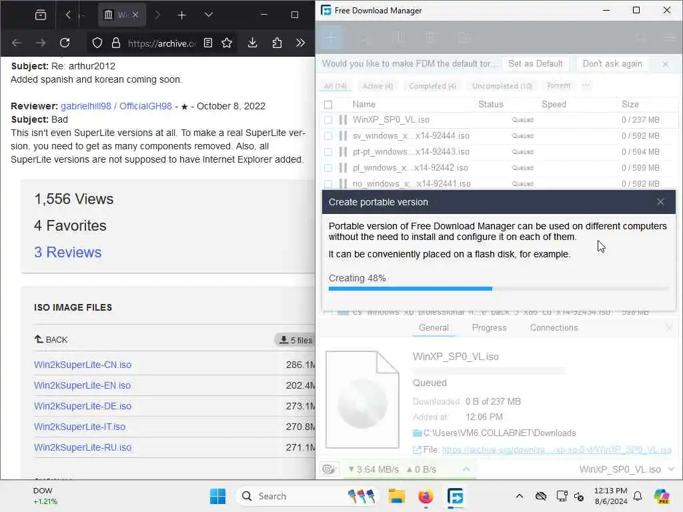This screenshot has height=512, width=683.
Task: Show hidden icons chevron in system tray
Action: 519,496
